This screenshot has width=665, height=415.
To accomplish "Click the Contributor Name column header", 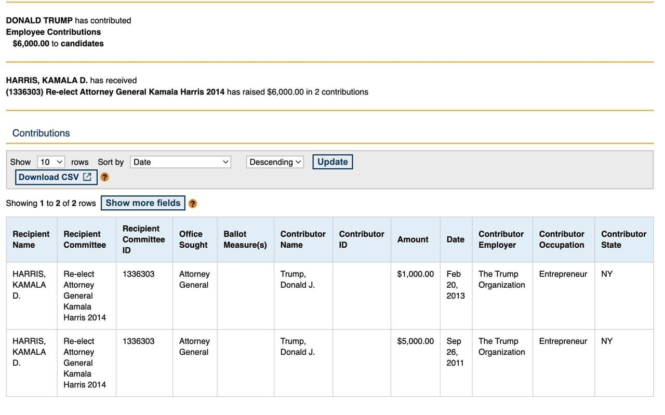I will coord(303,239).
